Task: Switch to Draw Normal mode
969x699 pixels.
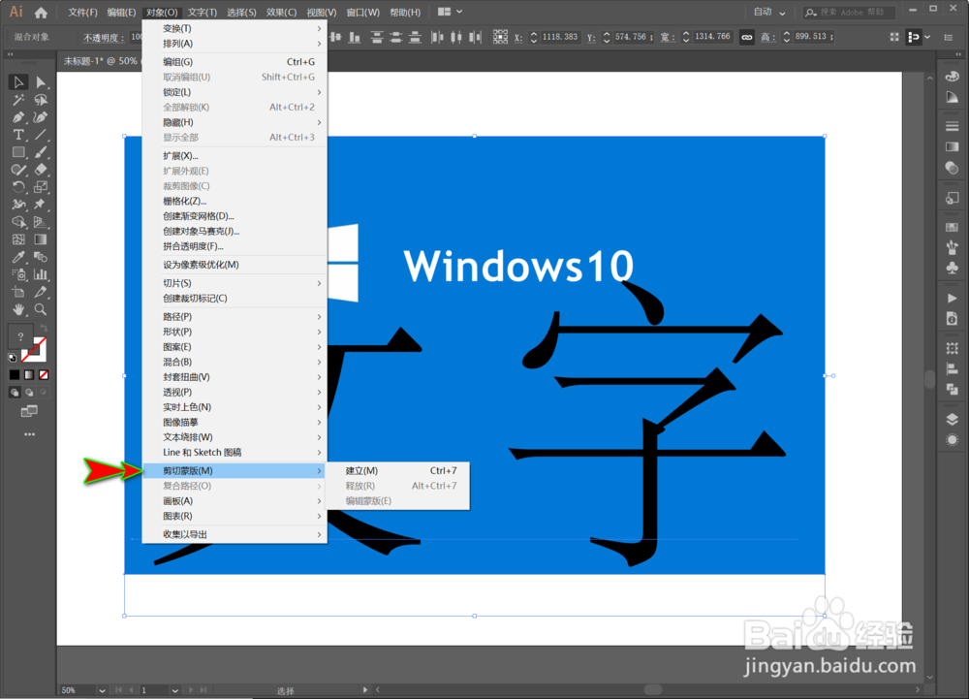Action: click(x=15, y=393)
